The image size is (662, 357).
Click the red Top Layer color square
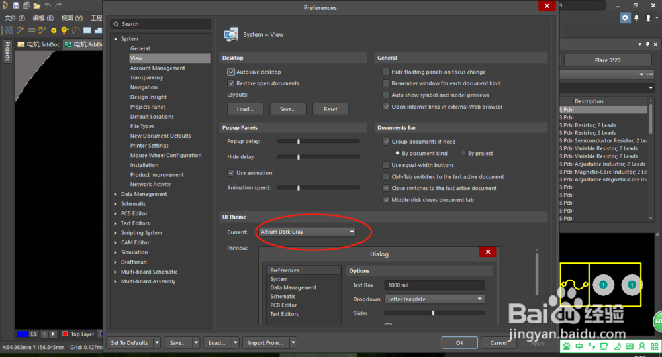[65, 334]
